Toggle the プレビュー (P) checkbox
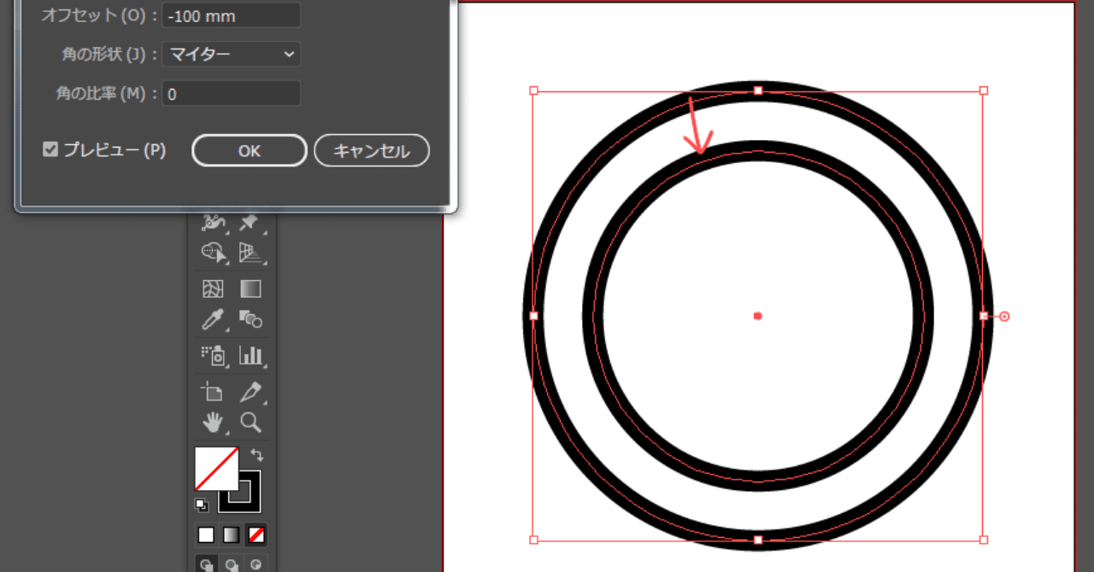This screenshot has height=572, width=1094. 50,150
